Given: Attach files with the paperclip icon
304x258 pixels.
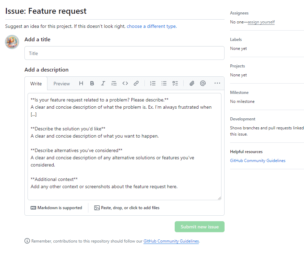Looking at the screenshot, I should point(192,83).
